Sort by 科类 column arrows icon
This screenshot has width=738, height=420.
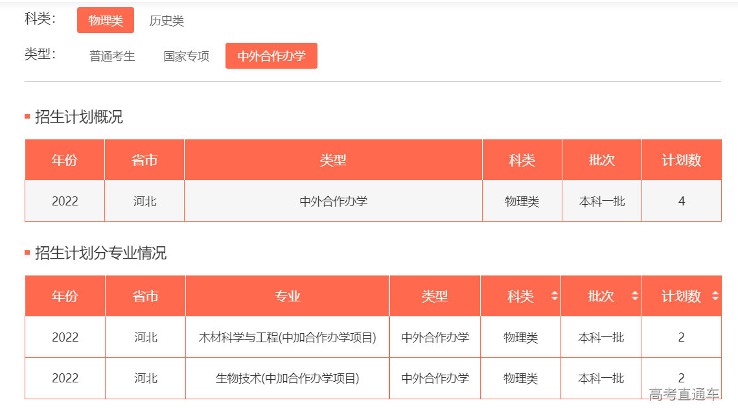(555, 296)
